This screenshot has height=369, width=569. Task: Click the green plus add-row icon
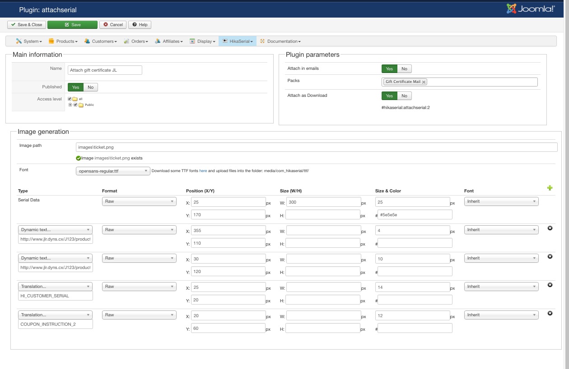click(x=550, y=188)
